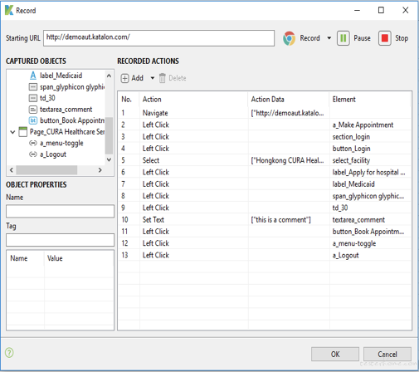
Task: Click the Chrome Record icon
Action: click(289, 38)
